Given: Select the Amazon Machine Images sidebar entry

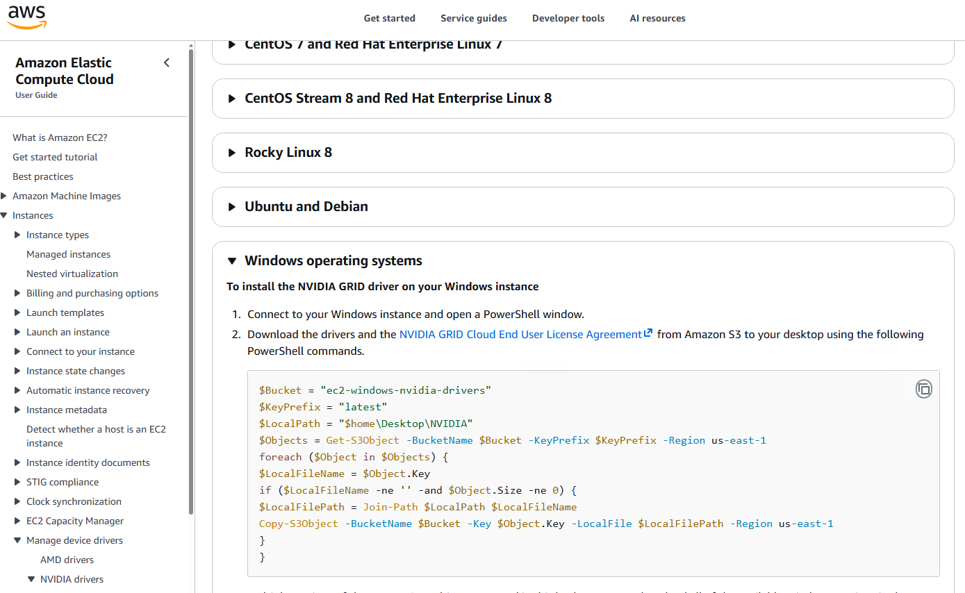Looking at the screenshot, I should click(x=67, y=197).
